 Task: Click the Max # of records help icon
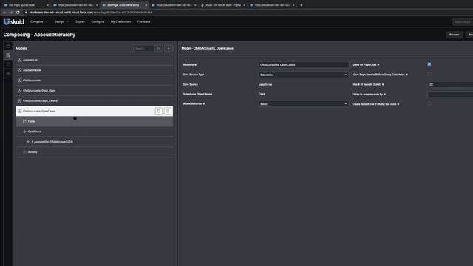click(383, 85)
